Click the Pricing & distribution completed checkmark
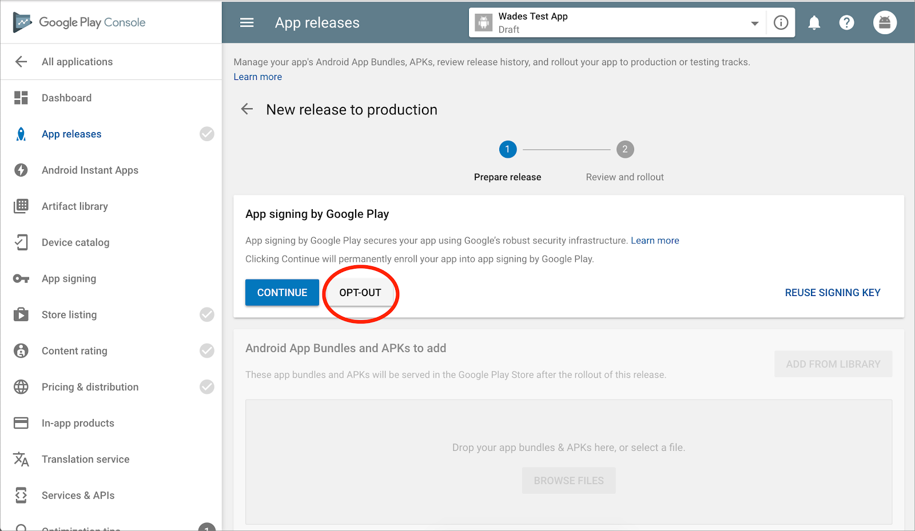 click(207, 387)
